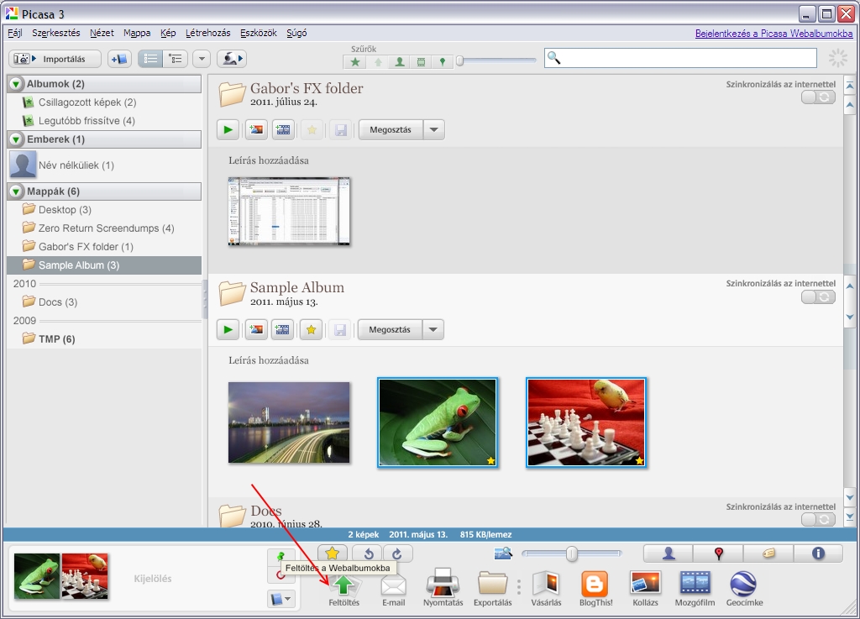Rotate selection clockwise
The height and width of the screenshot is (619, 860).
pos(397,553)
